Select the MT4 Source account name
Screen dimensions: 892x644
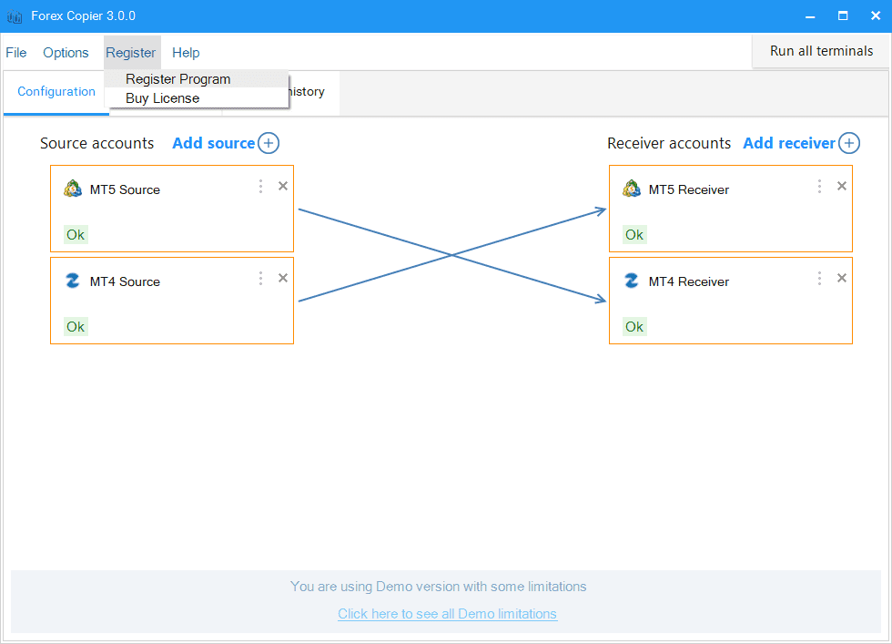click(126, 281)
